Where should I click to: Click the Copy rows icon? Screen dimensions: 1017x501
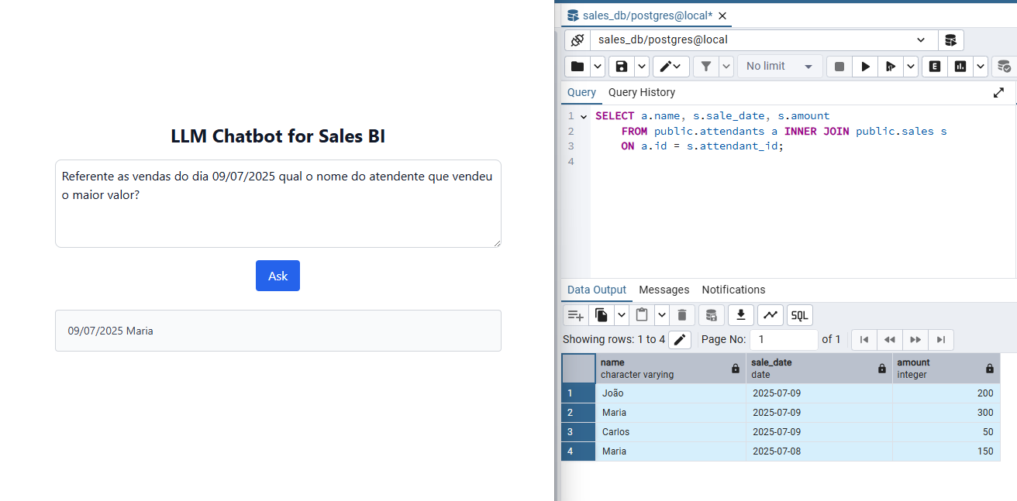[602, 315]
